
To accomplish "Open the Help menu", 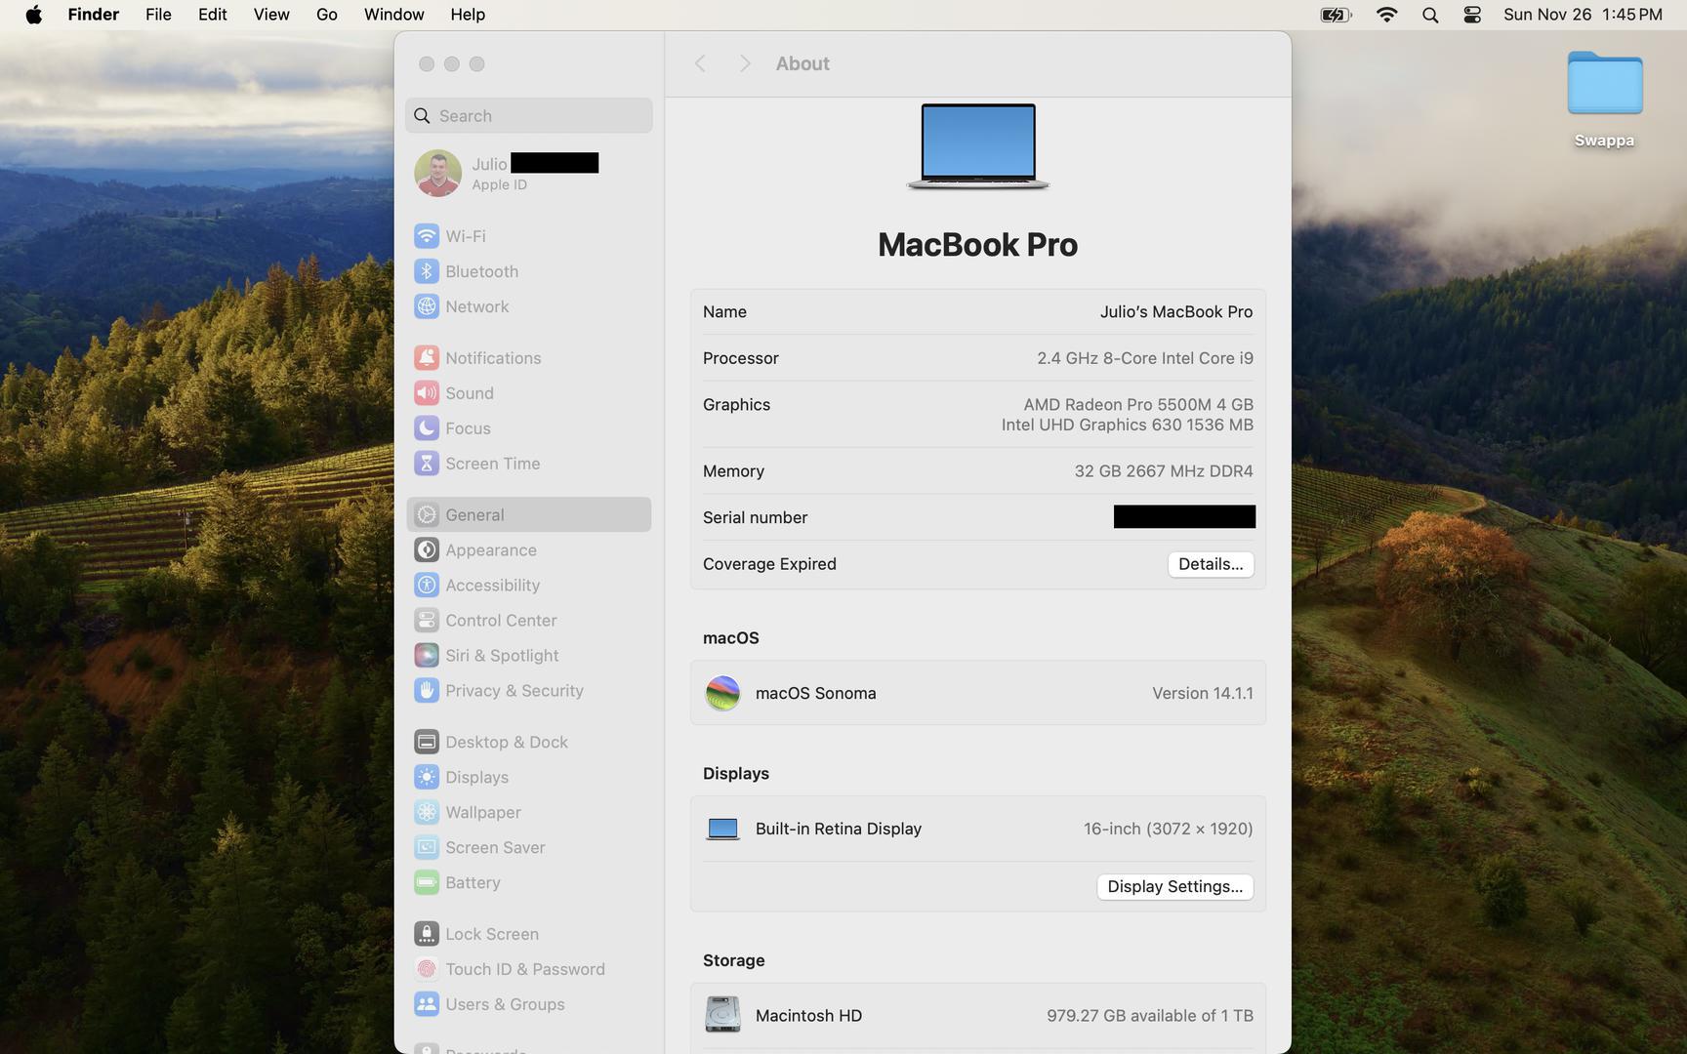I will click(x=468, y=15).
